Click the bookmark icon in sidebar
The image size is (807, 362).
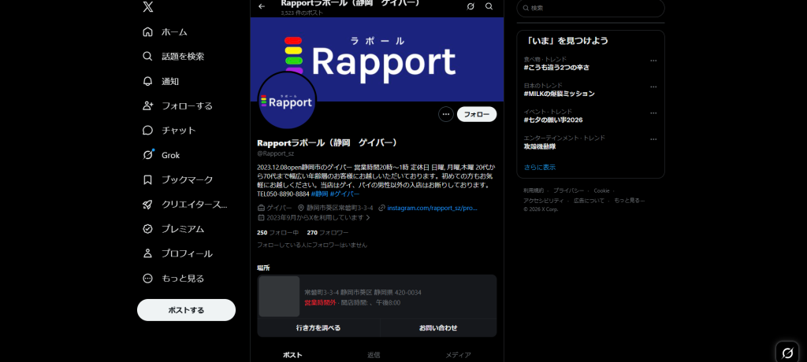pyautogui.click(x=147, y=180)
